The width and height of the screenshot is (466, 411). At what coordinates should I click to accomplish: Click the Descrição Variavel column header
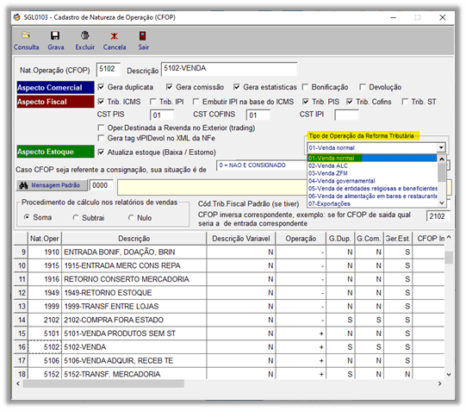(241, 239)
